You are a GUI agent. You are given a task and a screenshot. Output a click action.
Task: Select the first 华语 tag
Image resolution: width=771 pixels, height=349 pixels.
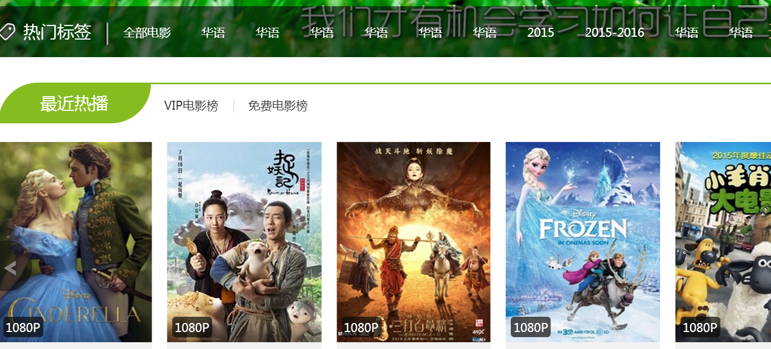coord(213,33)
